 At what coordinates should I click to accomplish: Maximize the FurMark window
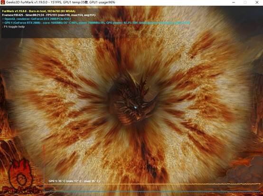[245, 2]
